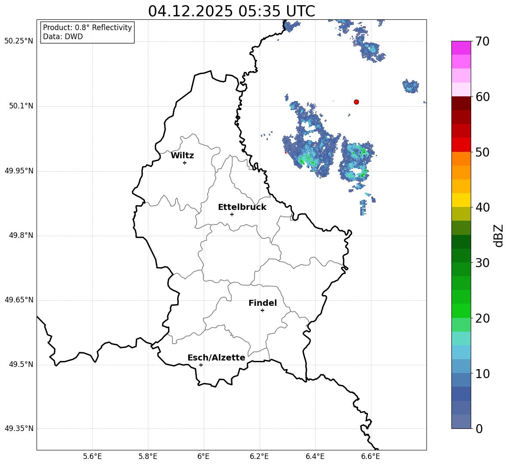Click the 6.6°E longitude label
Image resolution: width=509 pixels, height=465 pixels.
[x=371, y=456]
